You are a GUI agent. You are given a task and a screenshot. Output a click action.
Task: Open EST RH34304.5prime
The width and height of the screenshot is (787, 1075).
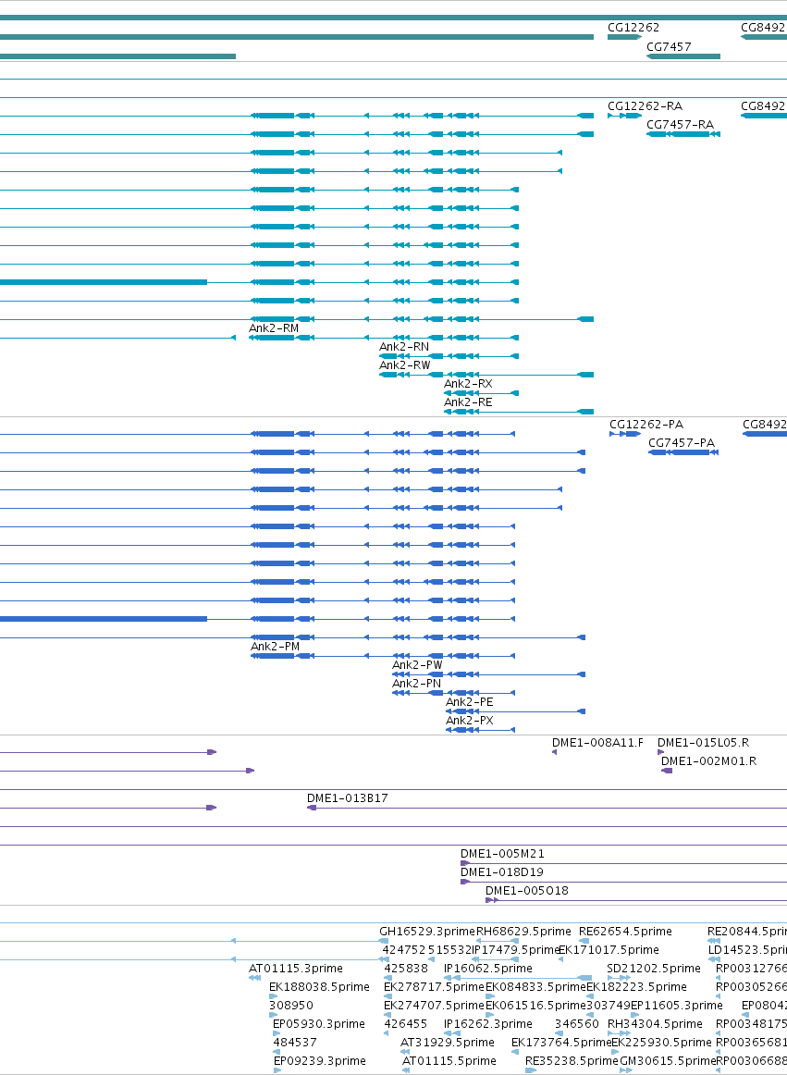[655, 1023]
